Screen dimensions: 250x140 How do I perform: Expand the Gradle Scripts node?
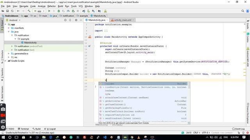click(6, 61)
